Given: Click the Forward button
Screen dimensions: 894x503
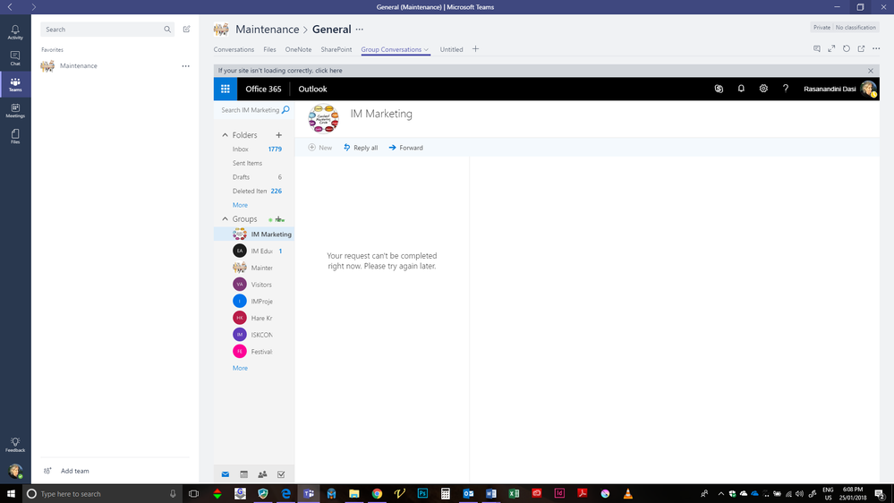Looking at the screenshot, I should [406, 148].
